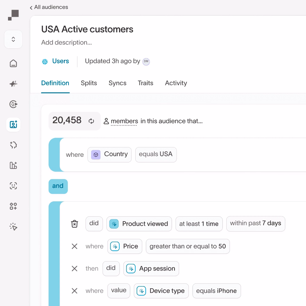Open the Country property dropdown
This screenshot has height=306, width=306.
110,154
